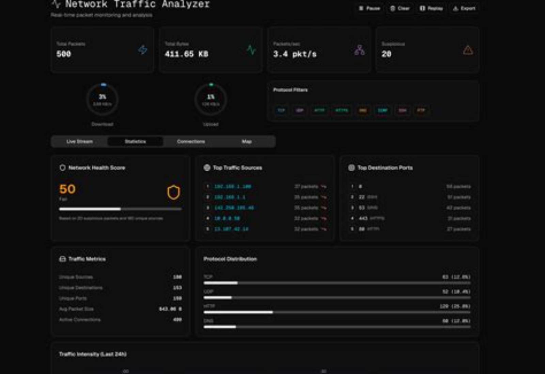Toggle the TCP protocol filter
Screen dimensions: 545x374
(281, 110)
